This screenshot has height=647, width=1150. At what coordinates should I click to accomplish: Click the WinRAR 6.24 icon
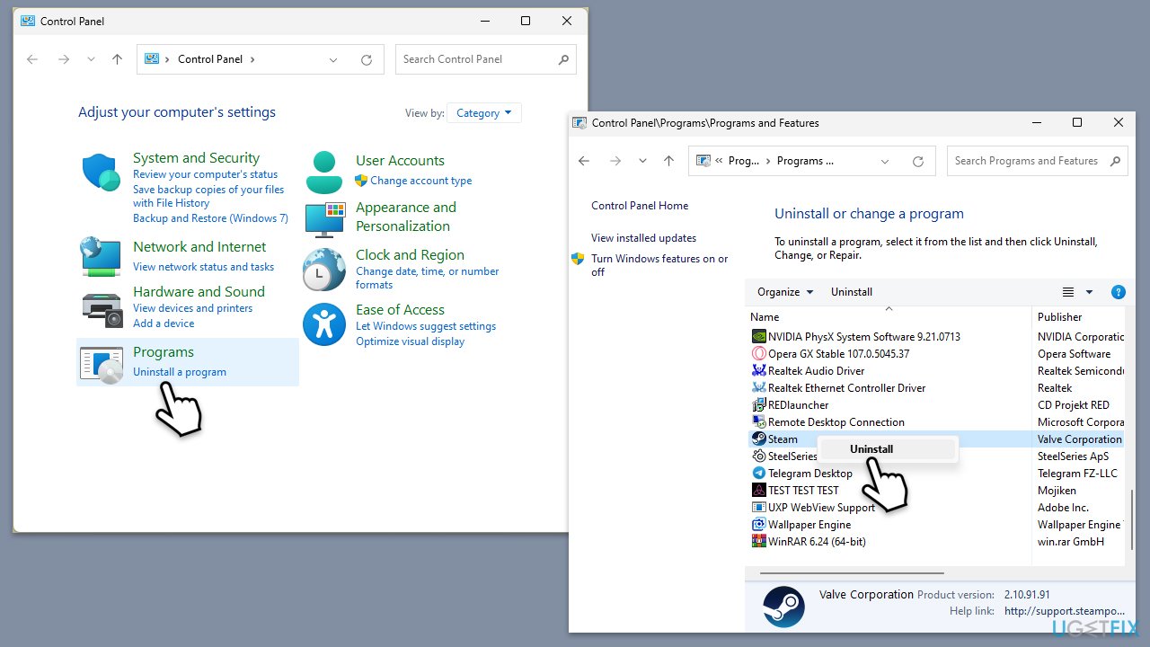pos(759,542)
